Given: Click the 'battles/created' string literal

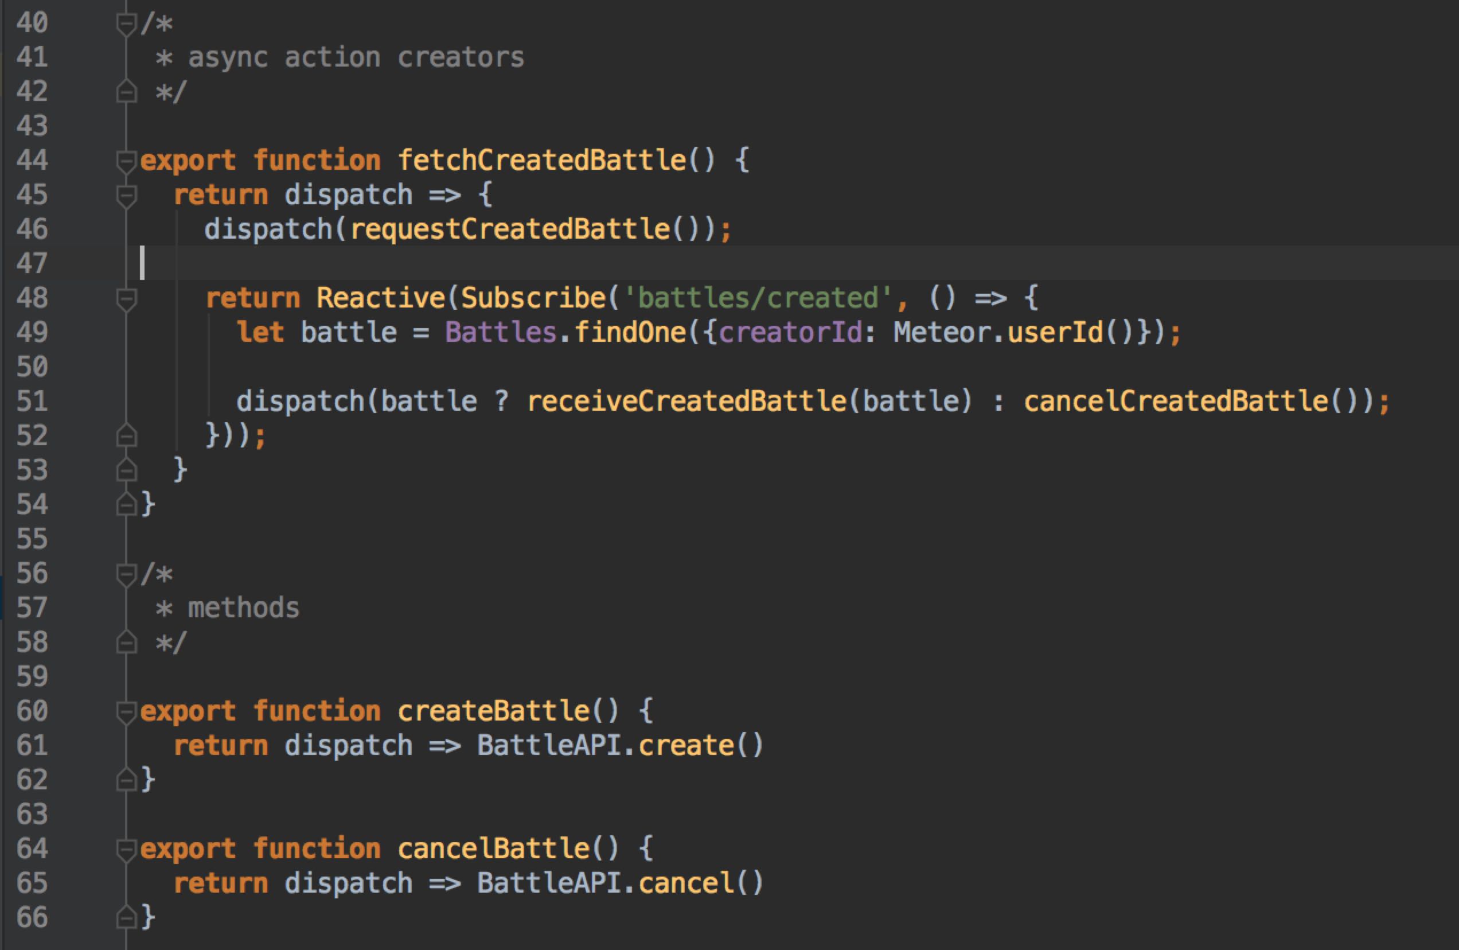Looking at the screenshot, I should 758,299.
